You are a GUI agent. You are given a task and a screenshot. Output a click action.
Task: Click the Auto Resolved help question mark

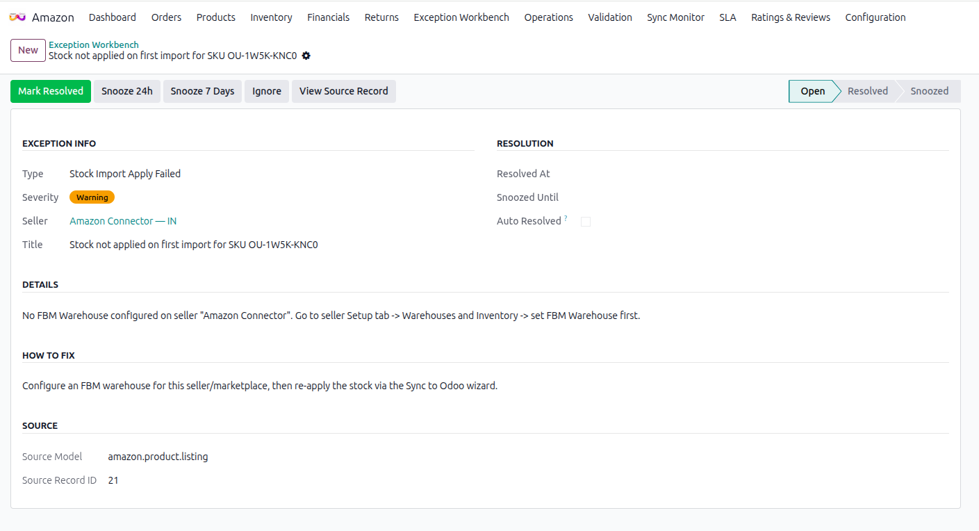click(x=566, y=218)
